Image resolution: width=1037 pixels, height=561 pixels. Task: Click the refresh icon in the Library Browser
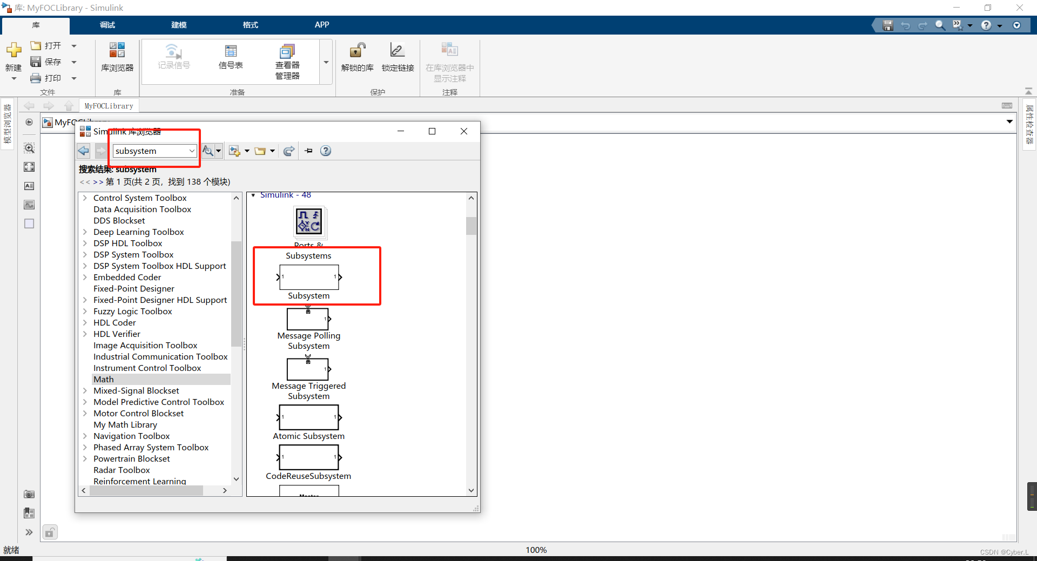click(289, 151)
